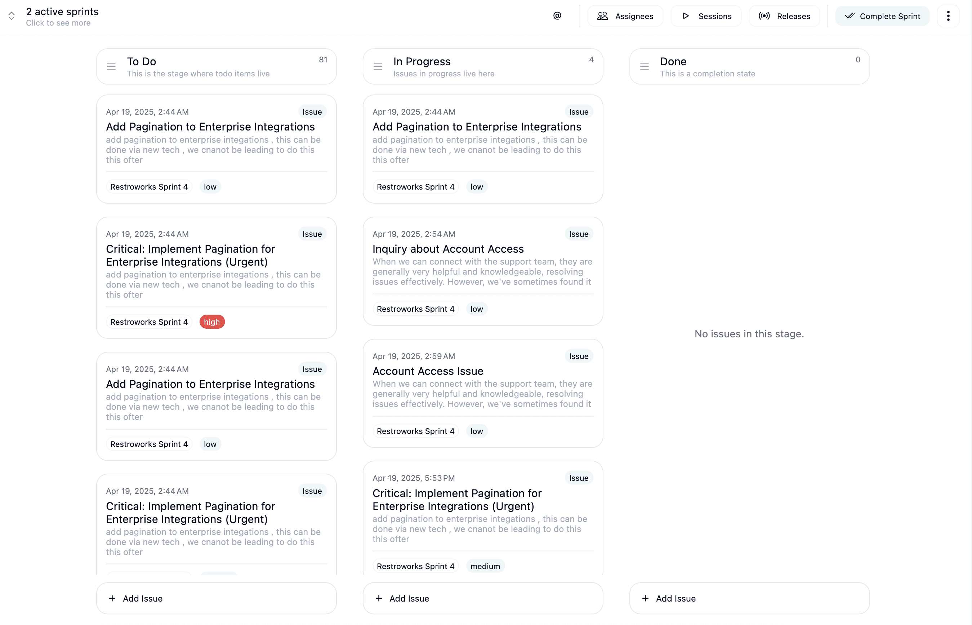This screenshot has width=972, height=625.
Task: Click the In Progress column menu icon
Action: click(378, 66)
